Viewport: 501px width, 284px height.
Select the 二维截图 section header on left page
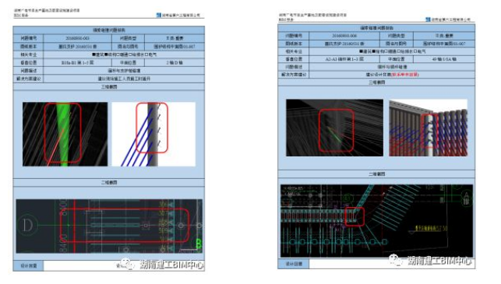[109, 183]
